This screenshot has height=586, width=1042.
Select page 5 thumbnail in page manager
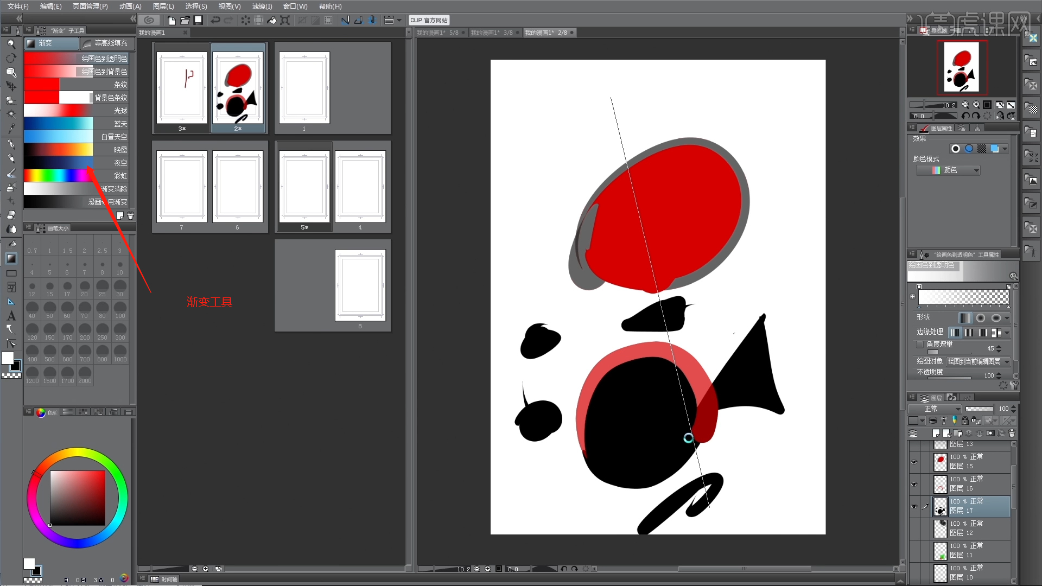pyautogui.click(x=304, y=187)
